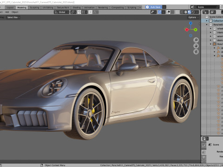The image size is (223, 167).
Task: Select wireframe viewport shading
Action: coord(182,12)
